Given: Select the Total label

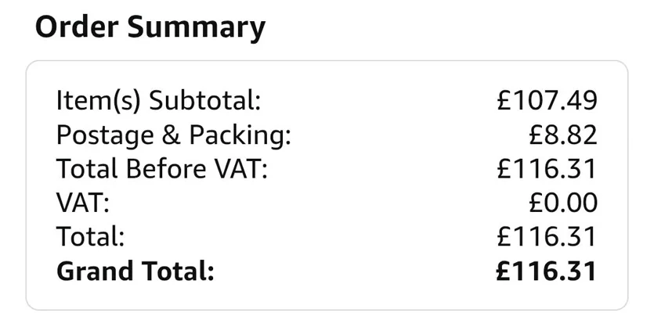Looking at the screenshot, I should click(x=91, y=237).
